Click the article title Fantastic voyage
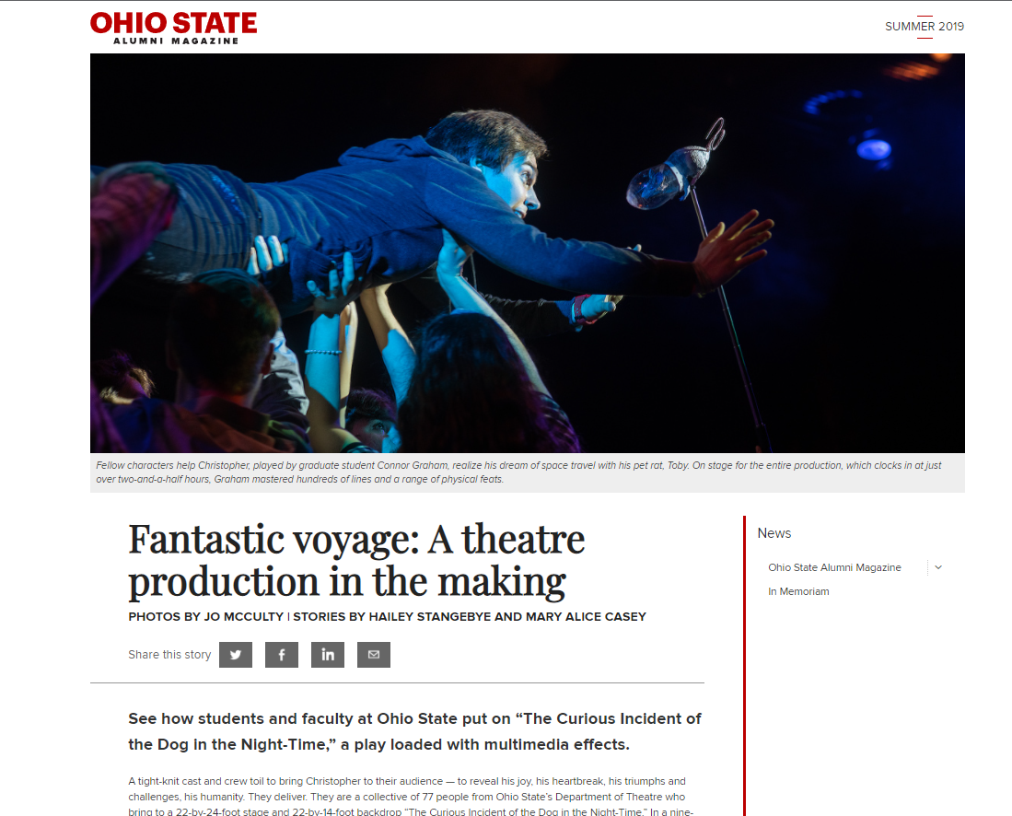The height and width of the screenshot is (816, 1012). (356, 560)
